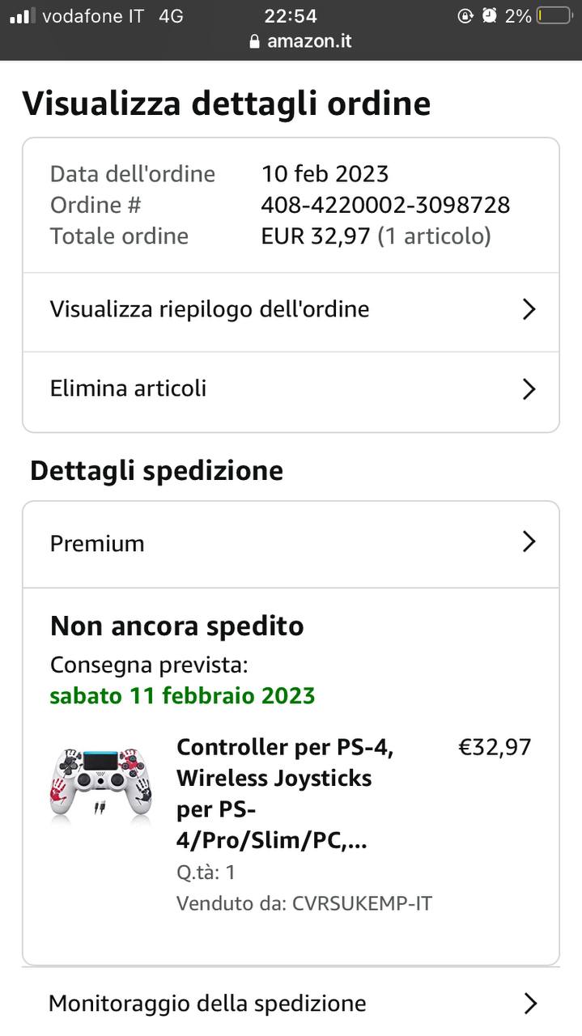
Task: Open the Premium shipping option row
Action: [291, 545]
